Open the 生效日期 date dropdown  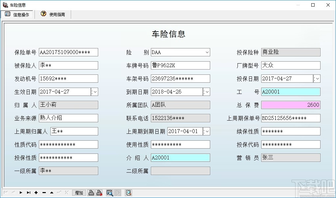(x=95, y=92)
